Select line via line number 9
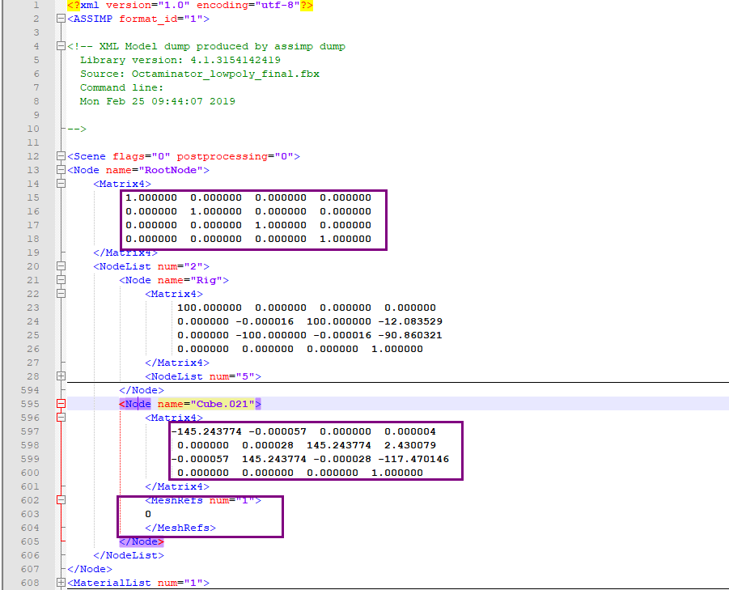This screenshot has width=729, height=590. point(36,115)
